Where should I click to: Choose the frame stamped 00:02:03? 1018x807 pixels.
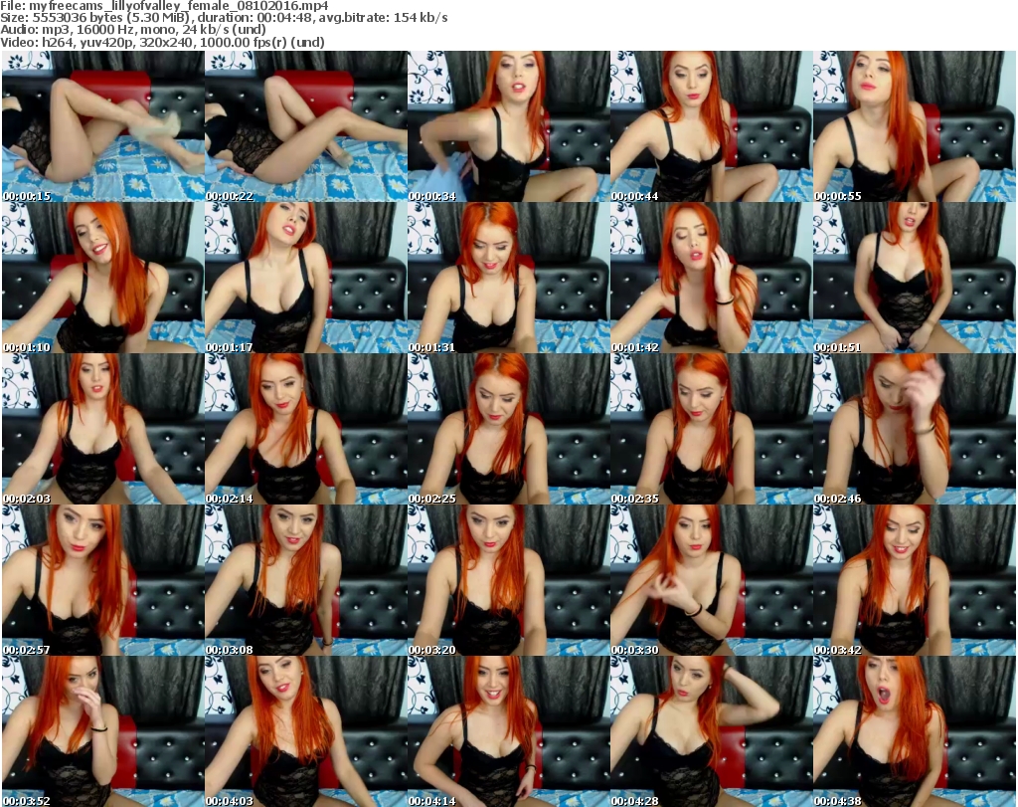pyautogui.click(x=102, y=429)
